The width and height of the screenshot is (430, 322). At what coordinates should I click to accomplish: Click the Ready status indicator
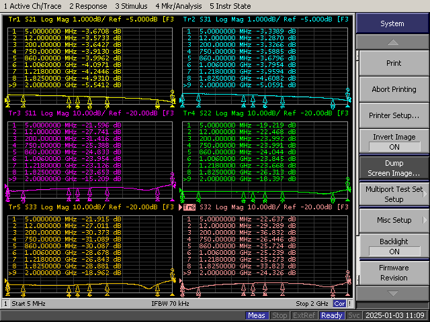(x=332, y=315)
